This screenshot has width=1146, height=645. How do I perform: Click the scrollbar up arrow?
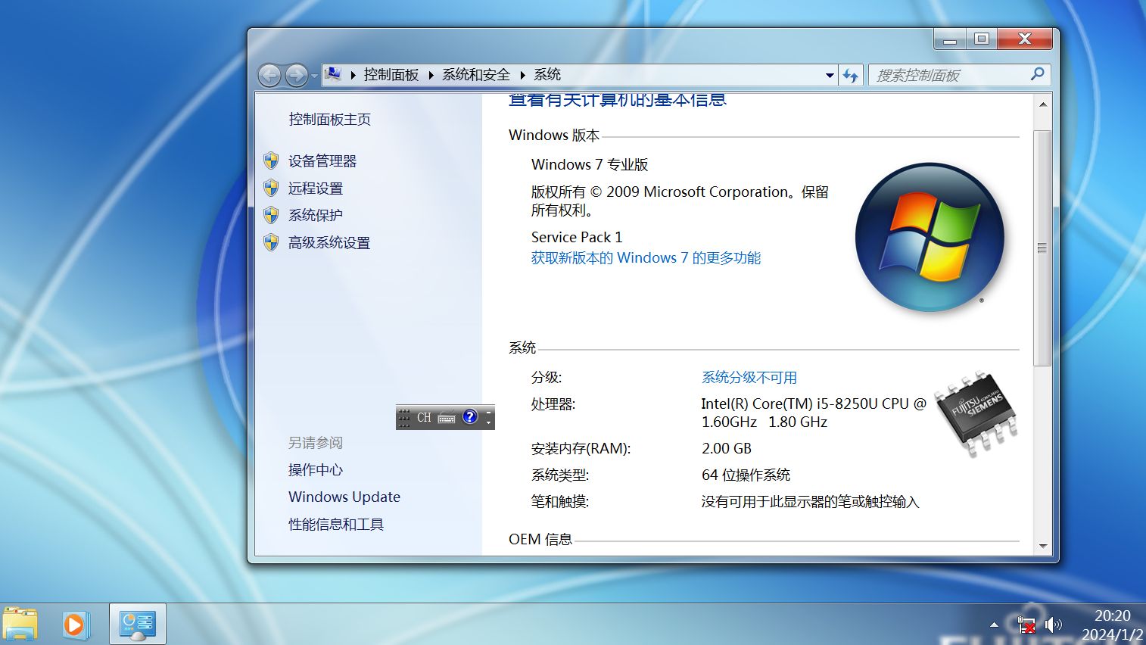click(x=1043, y=104)
